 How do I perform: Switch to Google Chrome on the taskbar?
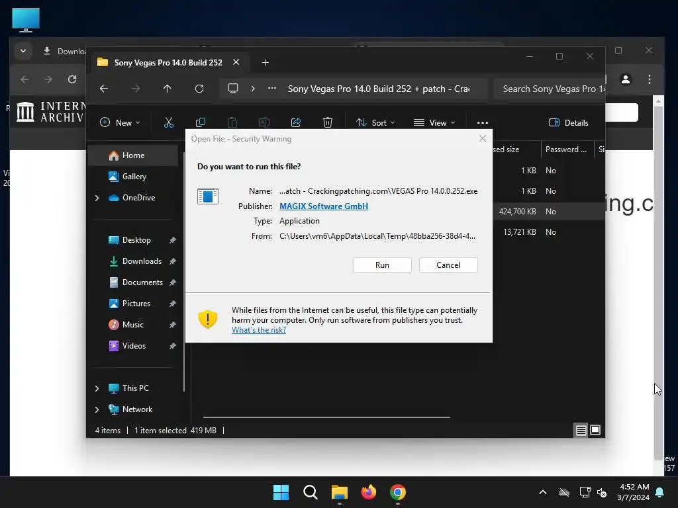tap(398, 492)
